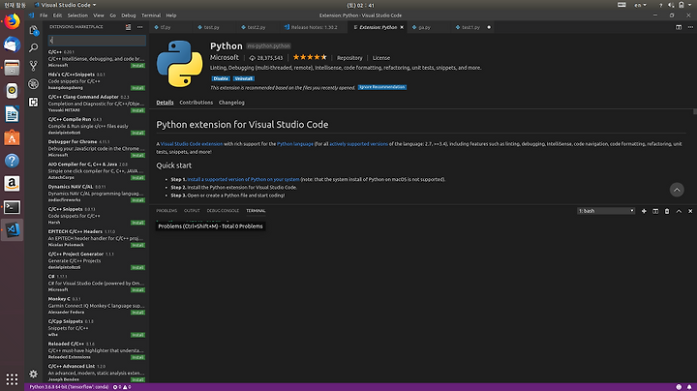
Task: Open the License link
Action: (381, 58)
